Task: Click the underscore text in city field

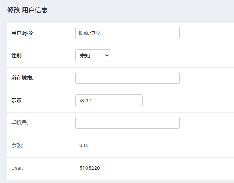Action: click(x=81, y=80)
